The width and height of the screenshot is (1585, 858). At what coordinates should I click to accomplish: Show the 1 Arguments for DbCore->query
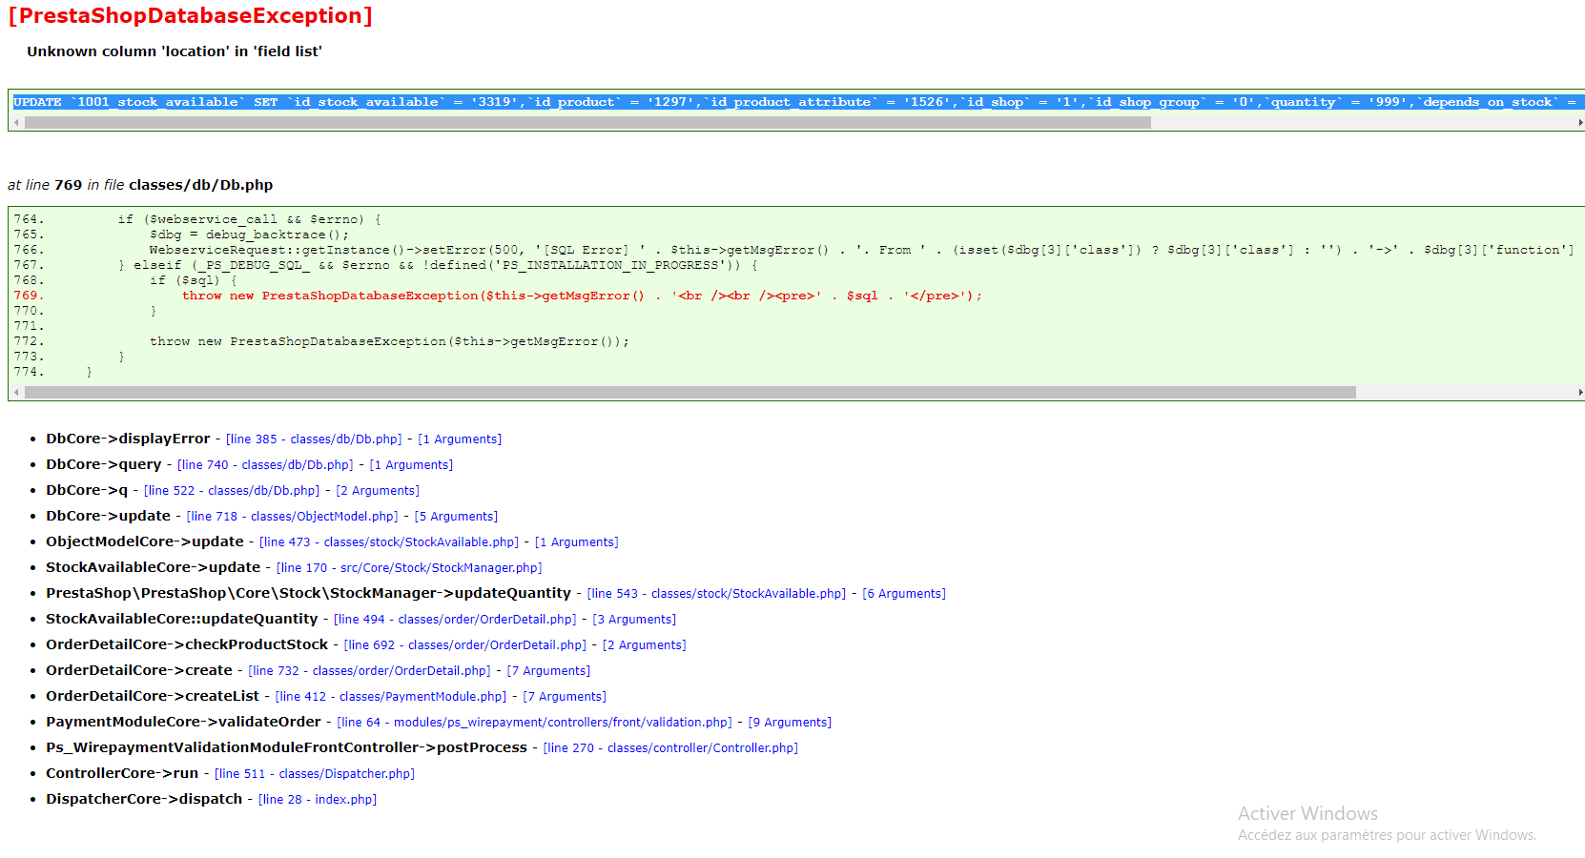(x=411, y=465)
